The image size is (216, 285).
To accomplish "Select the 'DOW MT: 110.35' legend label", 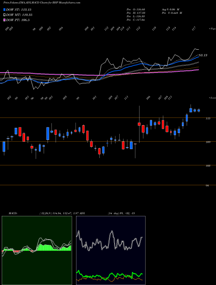I will [19, 15].
